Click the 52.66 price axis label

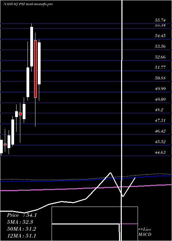[160, 57]
